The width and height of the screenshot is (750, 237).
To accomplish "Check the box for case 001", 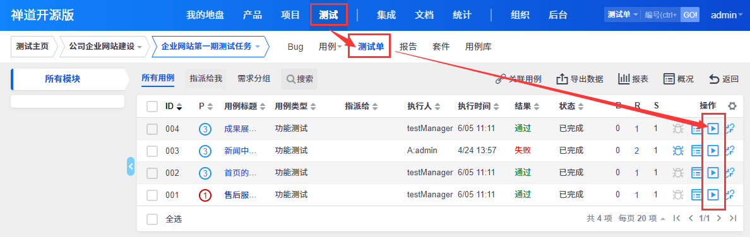I will [152, 195].
